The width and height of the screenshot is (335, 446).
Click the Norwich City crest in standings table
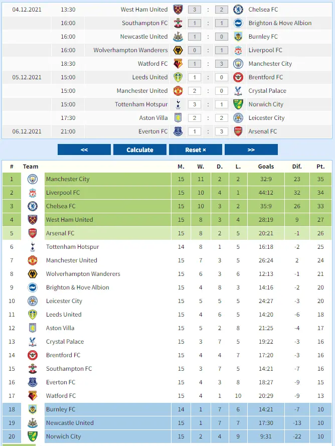click(x=33, y=436)
